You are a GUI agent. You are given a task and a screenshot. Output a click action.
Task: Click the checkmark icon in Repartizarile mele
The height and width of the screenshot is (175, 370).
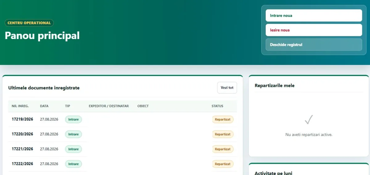click(309, 120)
